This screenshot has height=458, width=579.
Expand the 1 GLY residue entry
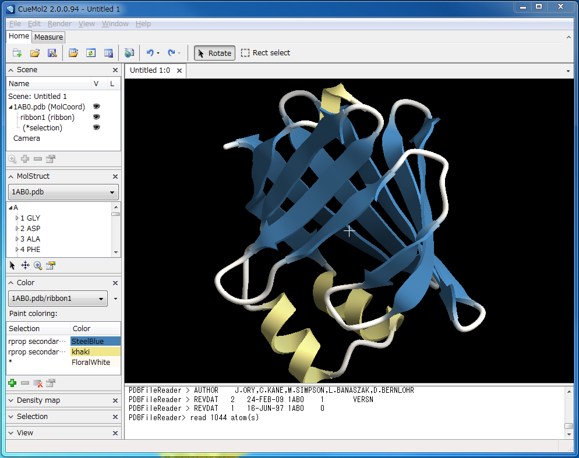[x=18, y=218]
